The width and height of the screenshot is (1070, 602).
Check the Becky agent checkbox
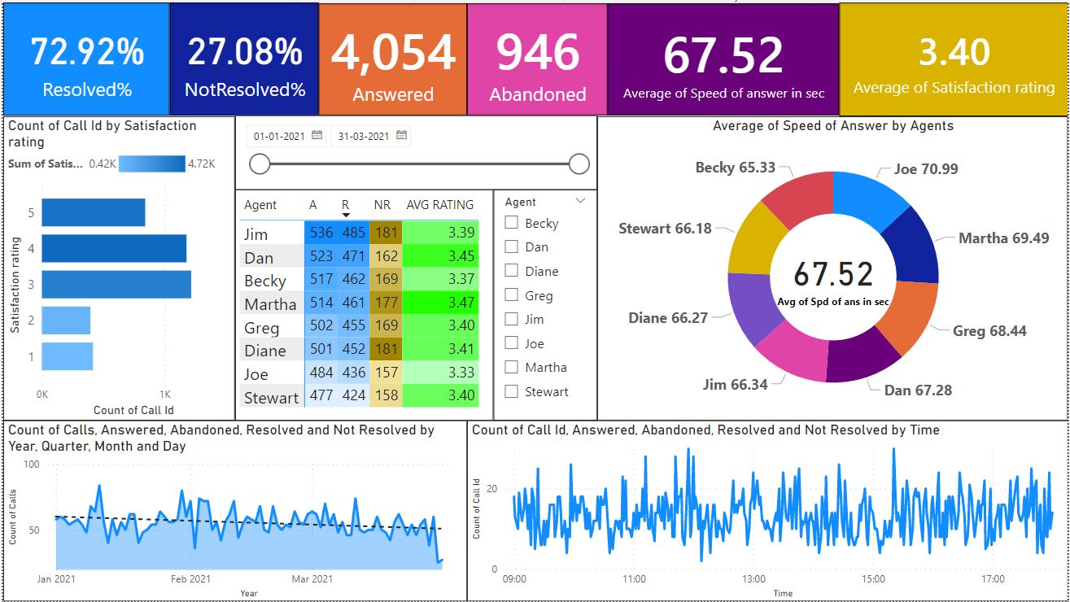pos(511,222)
